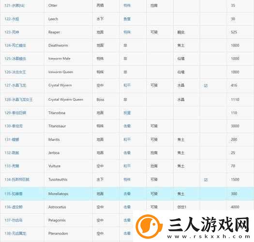Open the entry link numbered 129 for Titanoboa
This screenshot has height=242, width=254.
coord(15,113)
